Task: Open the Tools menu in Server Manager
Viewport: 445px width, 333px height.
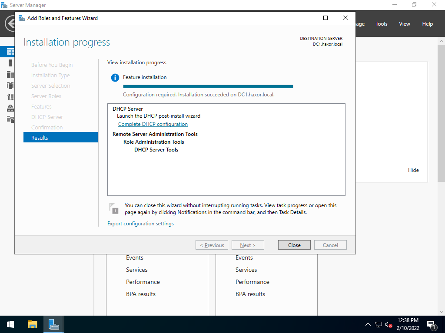Action: [381, 24]
